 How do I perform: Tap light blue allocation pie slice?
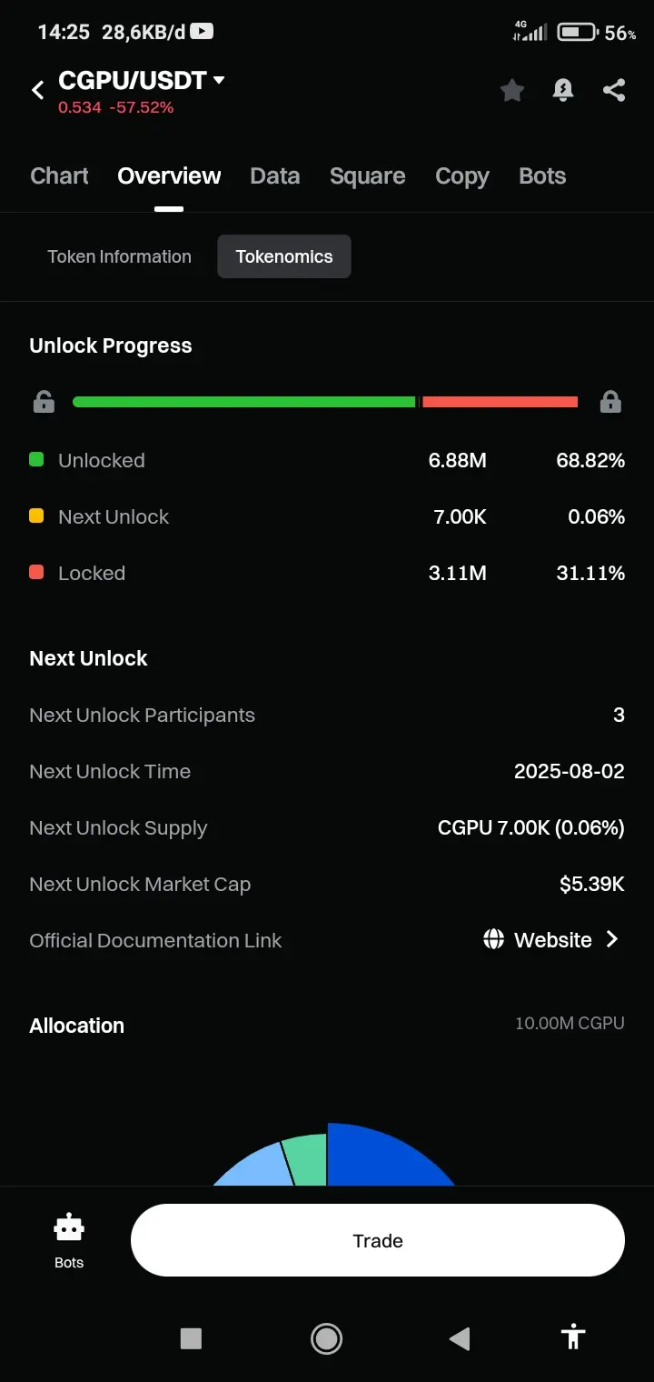259,1168
